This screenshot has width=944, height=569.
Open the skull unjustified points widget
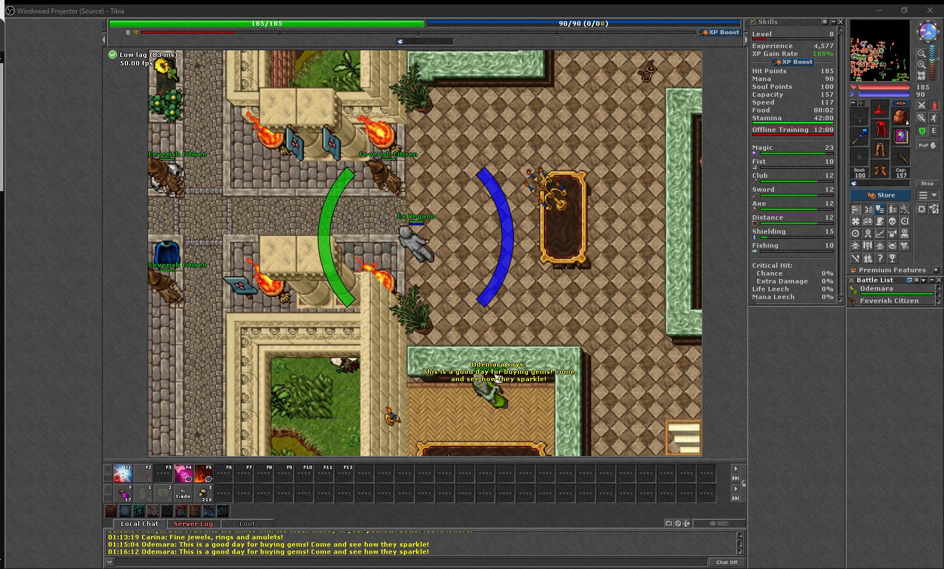pyautogui.click(x=893, y=221)
